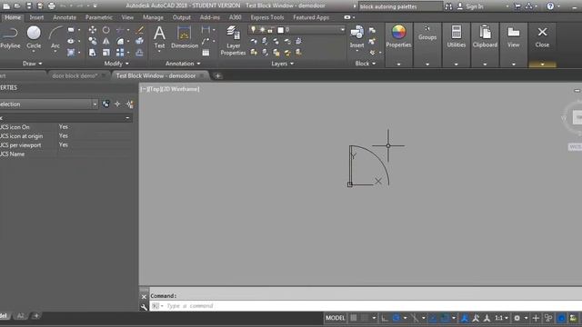Screen dimensions: 582x327
Task: Select the Circle draw tool
Action: click(x=34, y=38)
